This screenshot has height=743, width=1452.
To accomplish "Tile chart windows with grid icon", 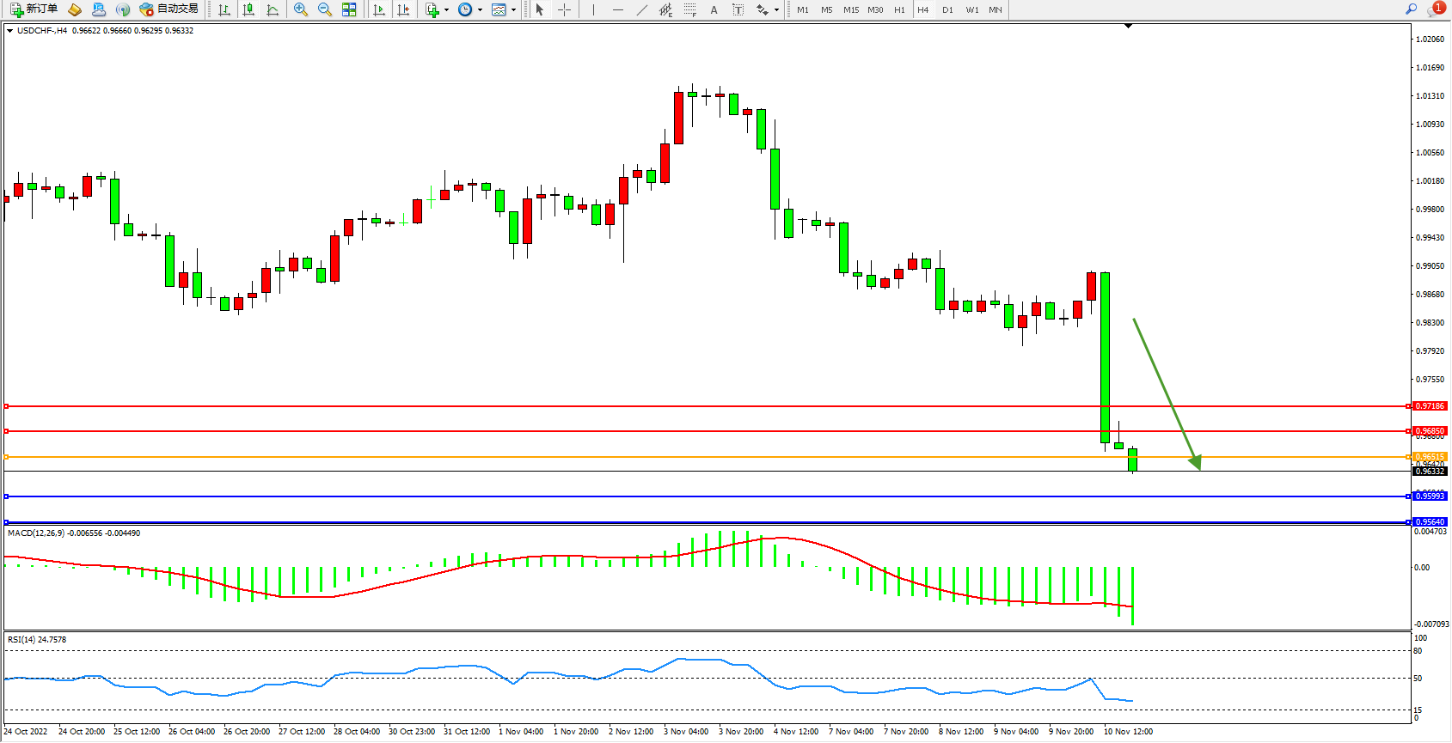I will coord(349,9).
